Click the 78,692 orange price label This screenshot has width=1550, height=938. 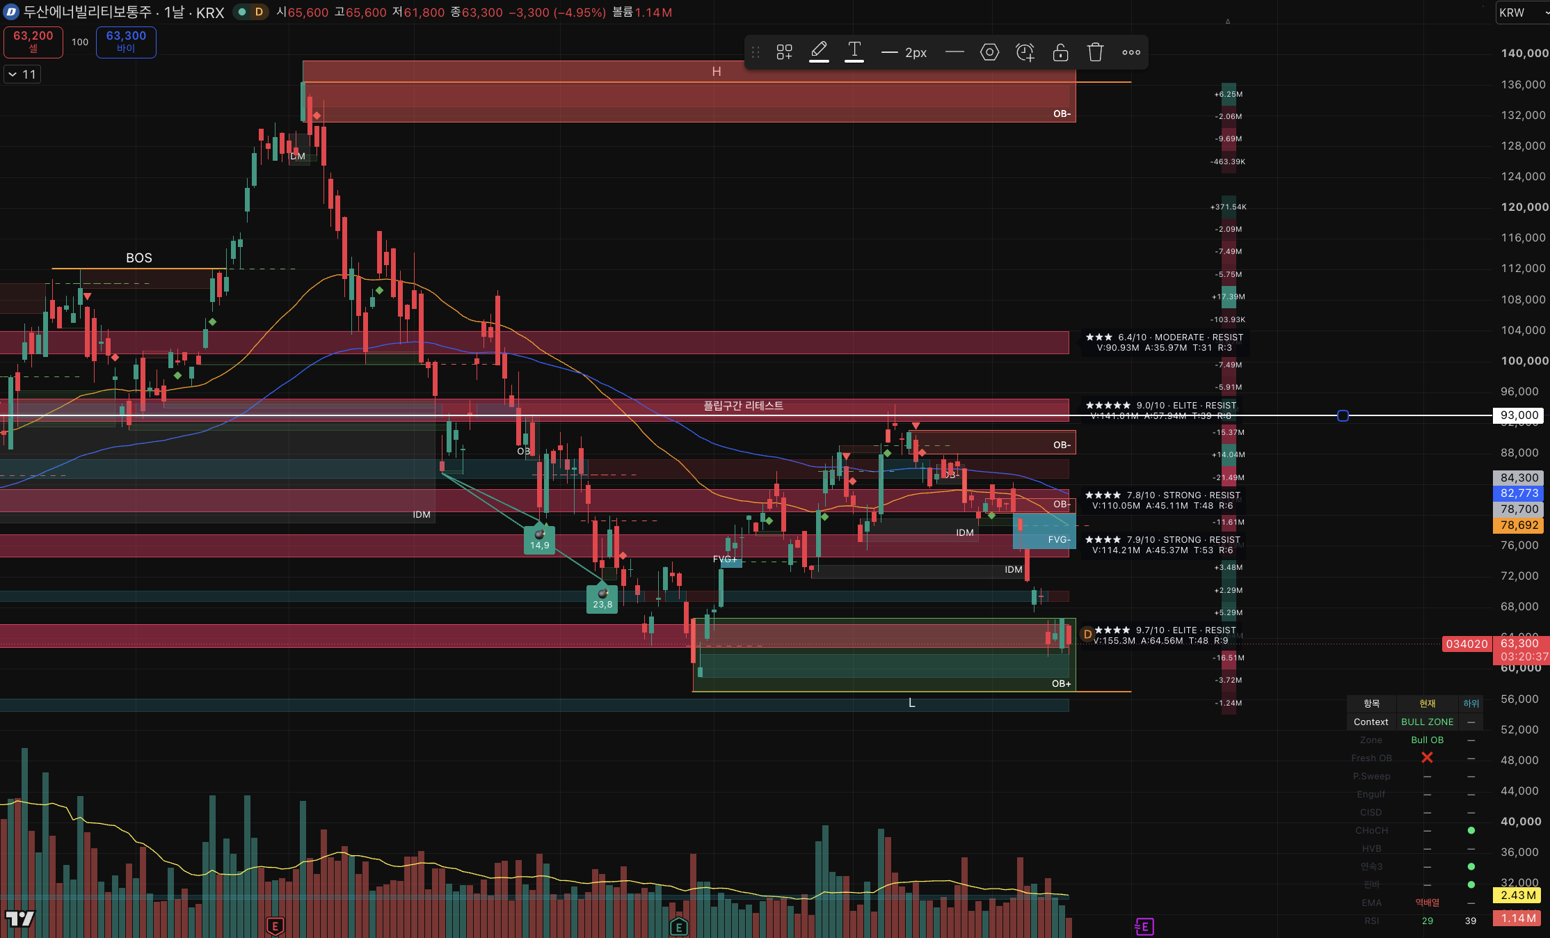(x=1519, y=525)
